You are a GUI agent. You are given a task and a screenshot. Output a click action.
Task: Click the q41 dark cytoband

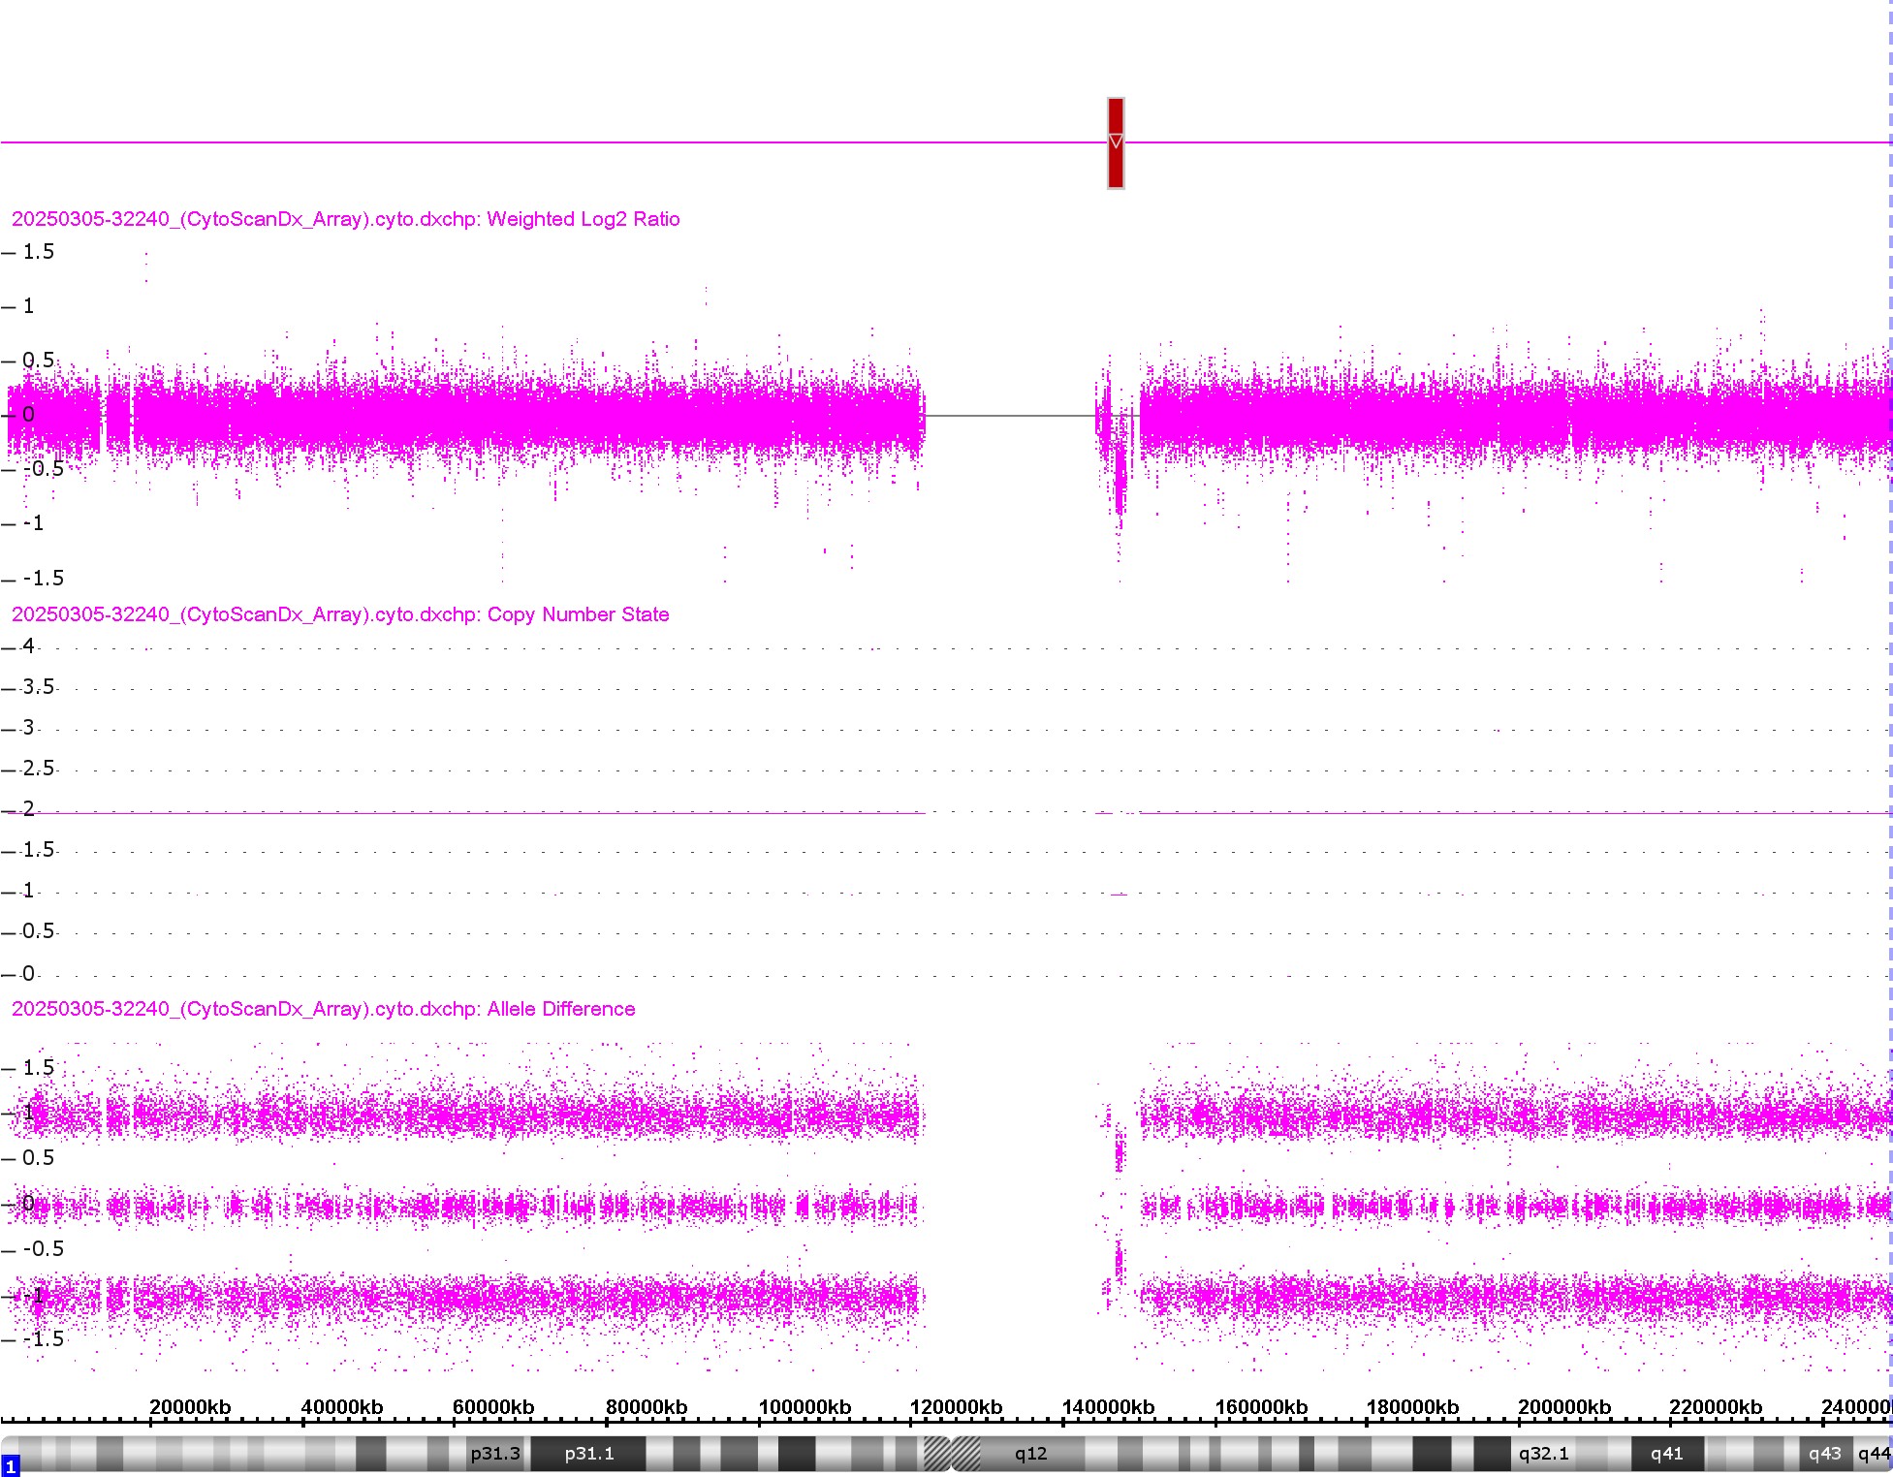click(x=1666, y=1454)
